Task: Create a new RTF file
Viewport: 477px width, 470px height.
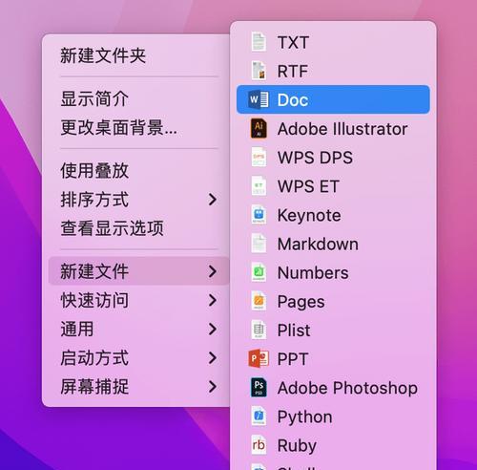Action: coord(333,71)
